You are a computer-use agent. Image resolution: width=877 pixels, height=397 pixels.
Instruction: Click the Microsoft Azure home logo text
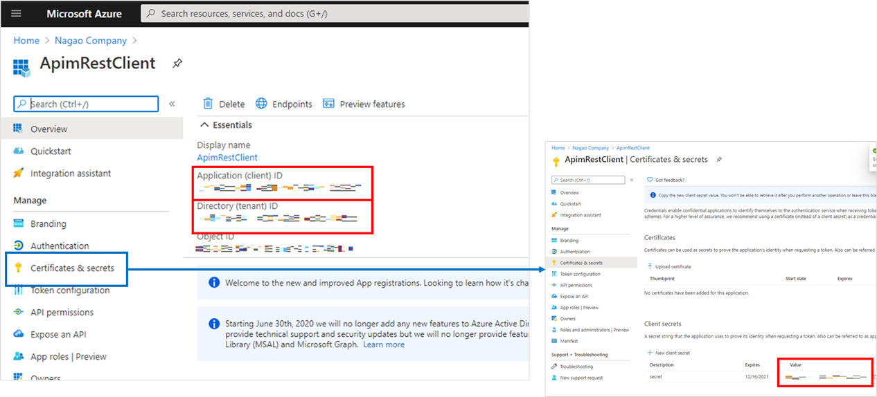(x=84, y=14)
